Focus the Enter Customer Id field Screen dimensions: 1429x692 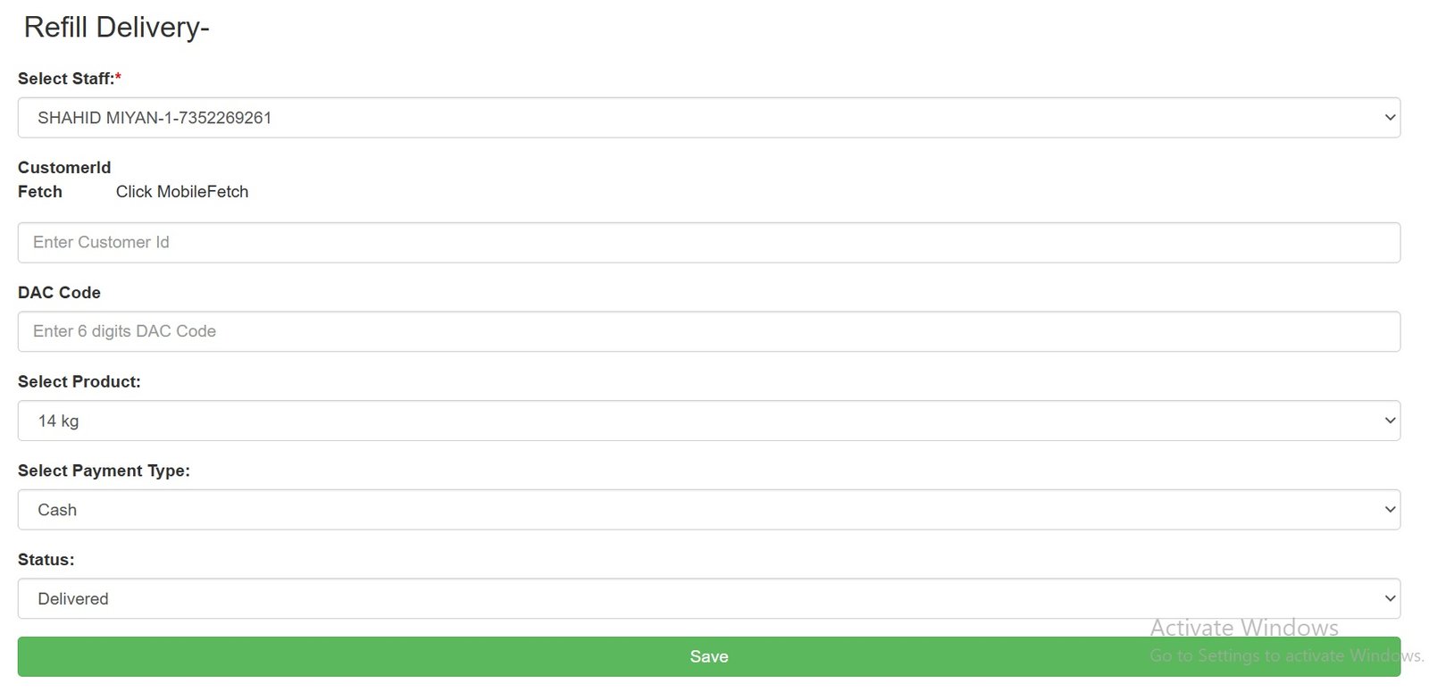[x=708, y=243]
